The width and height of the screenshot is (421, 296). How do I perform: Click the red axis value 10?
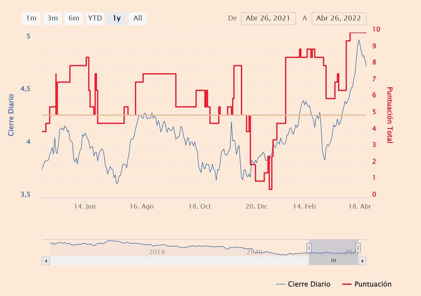point(376,29)
